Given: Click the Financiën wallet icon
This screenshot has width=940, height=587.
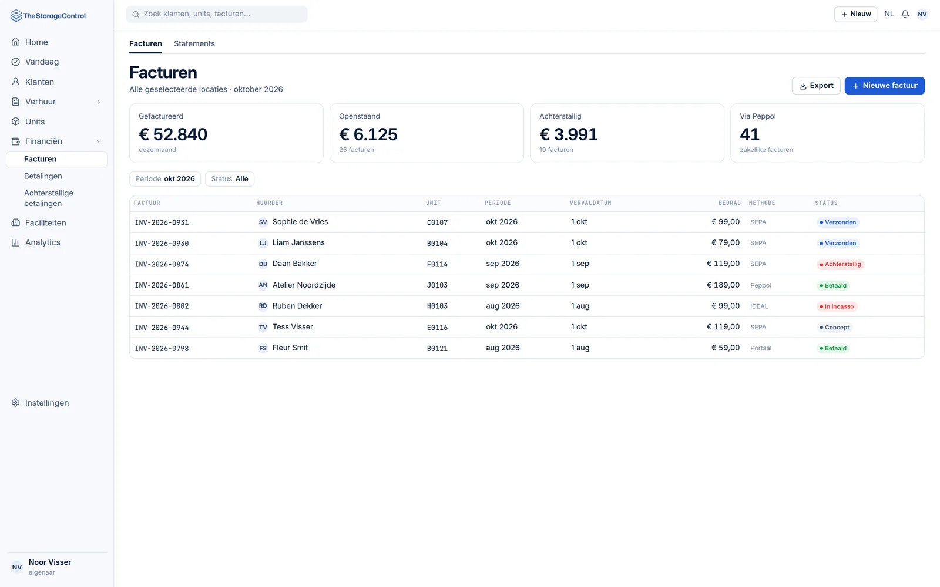Looking at the screenshot, I should (16, 141).
